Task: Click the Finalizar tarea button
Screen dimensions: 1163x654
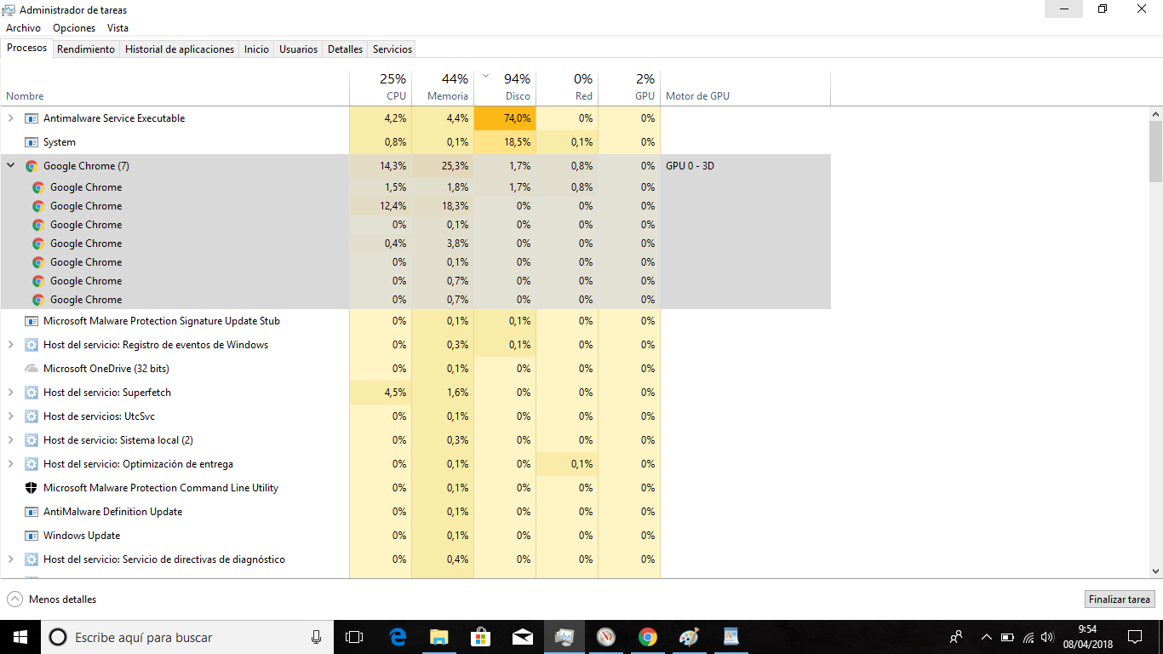Action: coord(1120,599)
